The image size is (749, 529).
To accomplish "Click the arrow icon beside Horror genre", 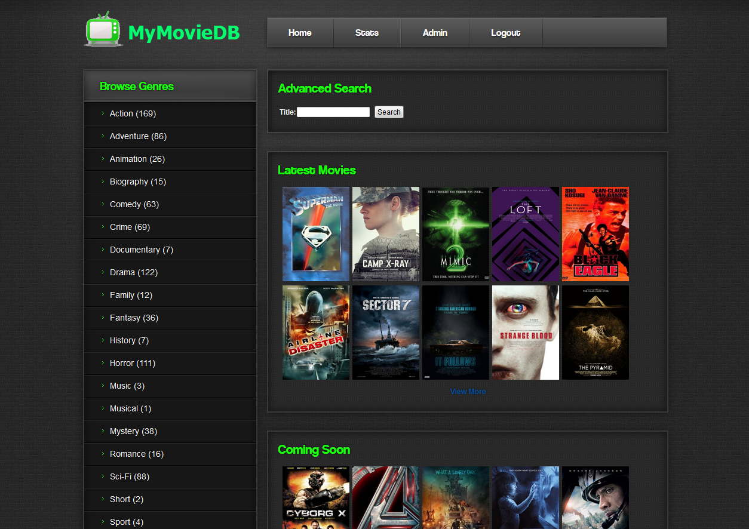I will [103, 363].
